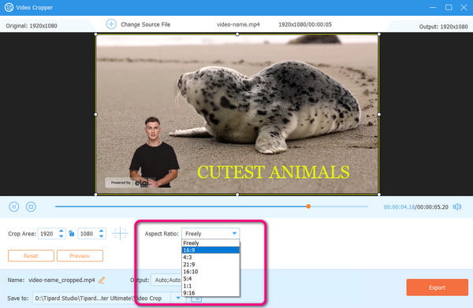Choose 9:16 aspect ratio option
Viewport: 473px width, 308px height.
click(210, 293)
